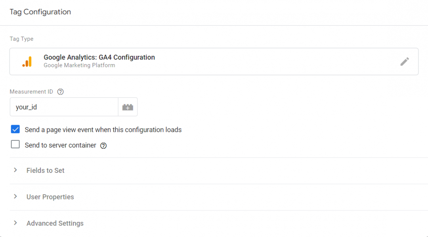Click the Measurement ID label
The image size is (428, 237).
coord(31,92)
